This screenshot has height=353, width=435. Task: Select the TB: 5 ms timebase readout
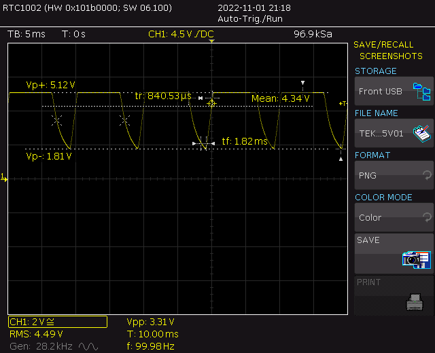pos(26,34)
